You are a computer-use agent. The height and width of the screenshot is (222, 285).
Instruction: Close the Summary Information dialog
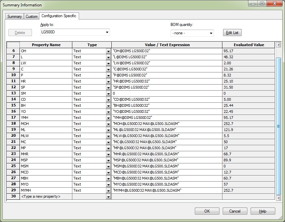point(275,3)
